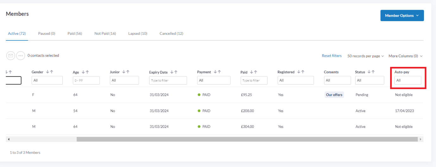Click the Reset filters link
The image size is (436, 167).
[x=332, y=56]
